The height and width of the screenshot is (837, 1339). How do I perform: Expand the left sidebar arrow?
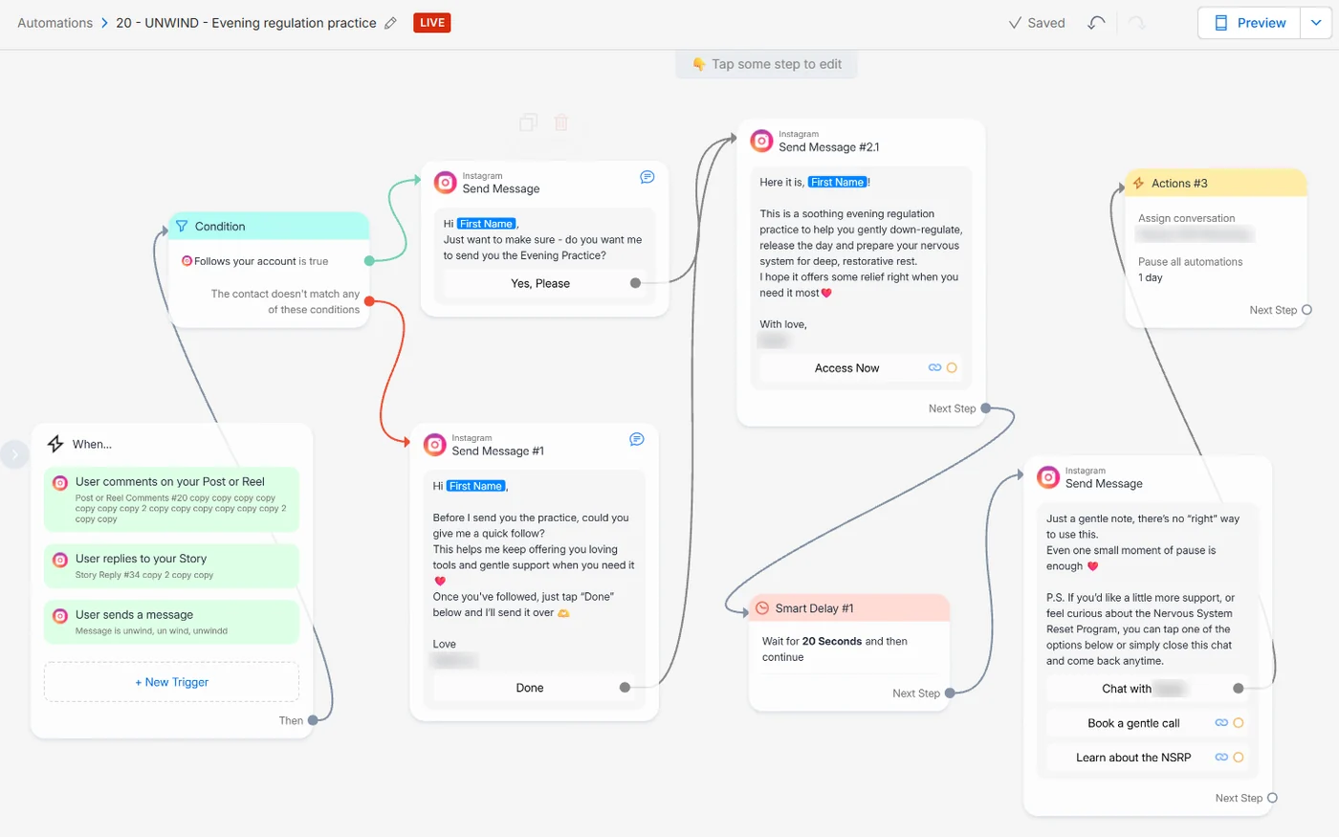[x=13, y=454]
